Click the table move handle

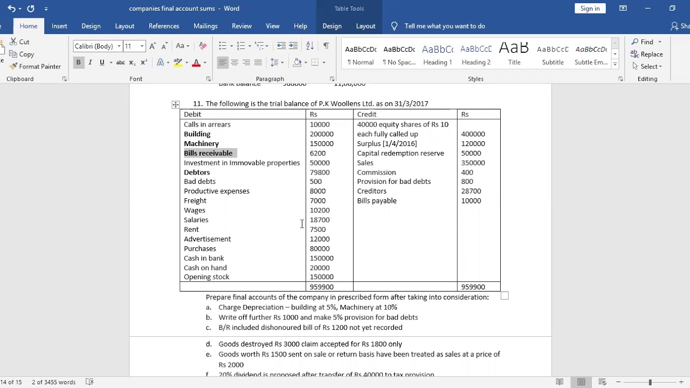pos(175,105)
